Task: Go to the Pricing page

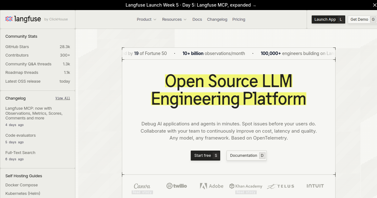Action: (x=239, y=19)
